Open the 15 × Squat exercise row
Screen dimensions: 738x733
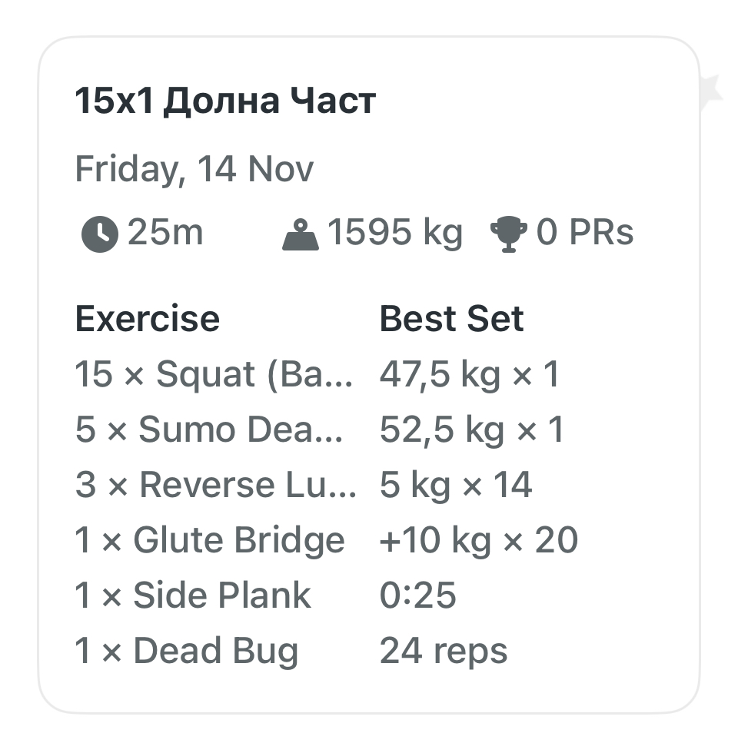coord(214,375)
